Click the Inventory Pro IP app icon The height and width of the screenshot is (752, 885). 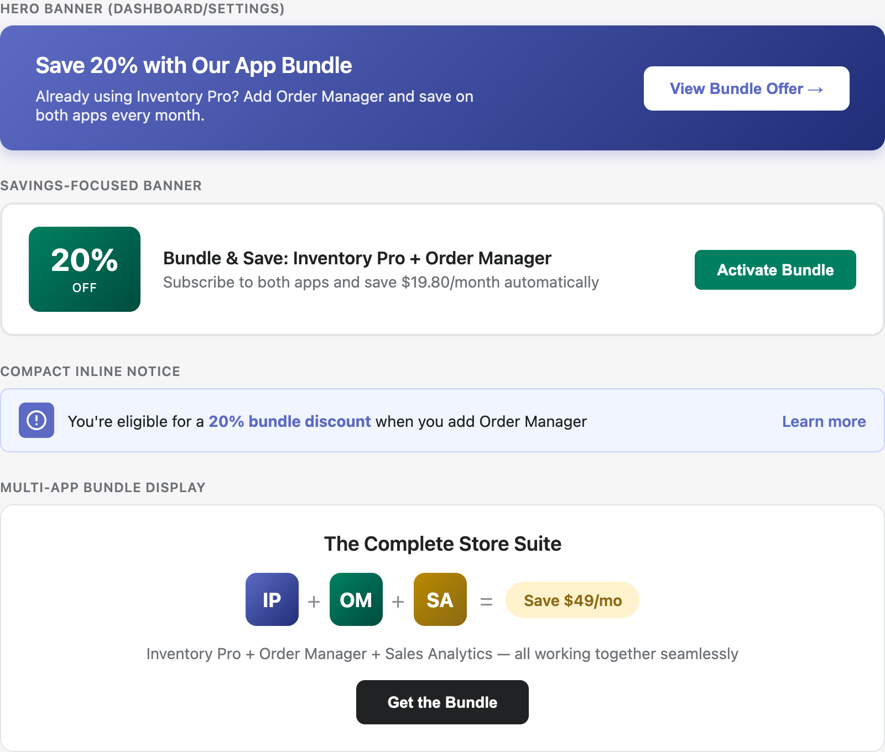pos(271,600)
